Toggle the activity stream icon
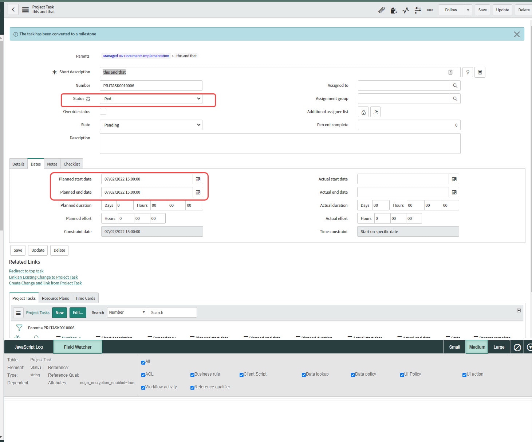 point(406,10)
